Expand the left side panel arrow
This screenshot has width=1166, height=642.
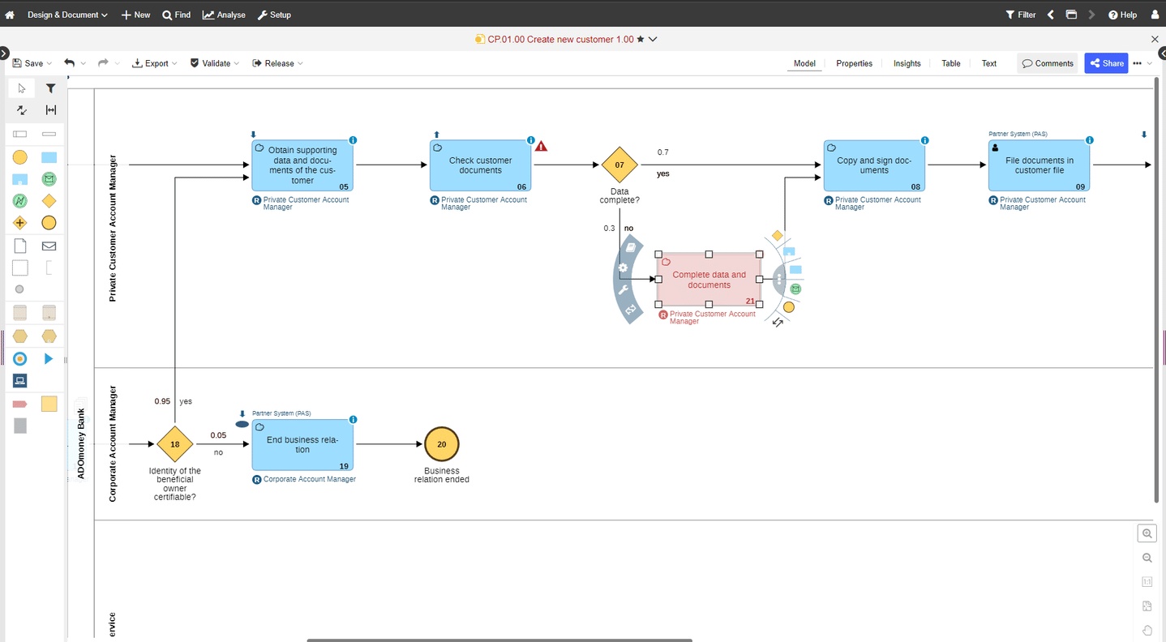pos(4,53)
